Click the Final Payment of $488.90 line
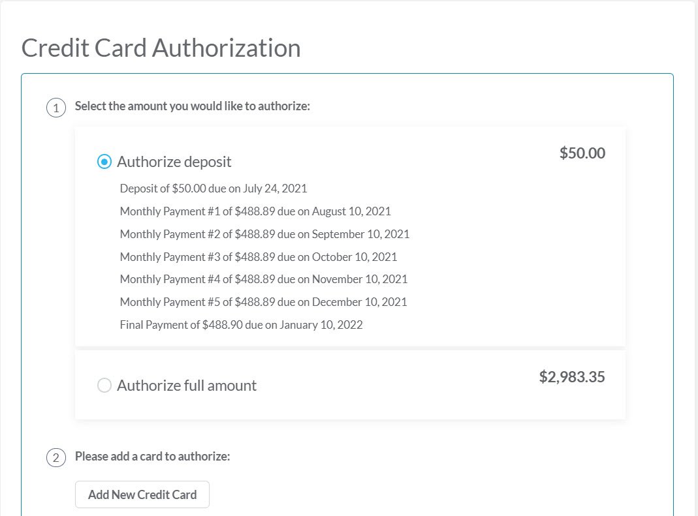This screenshot has width=698, height=516. pyautogui.click(x=241, y=324)
